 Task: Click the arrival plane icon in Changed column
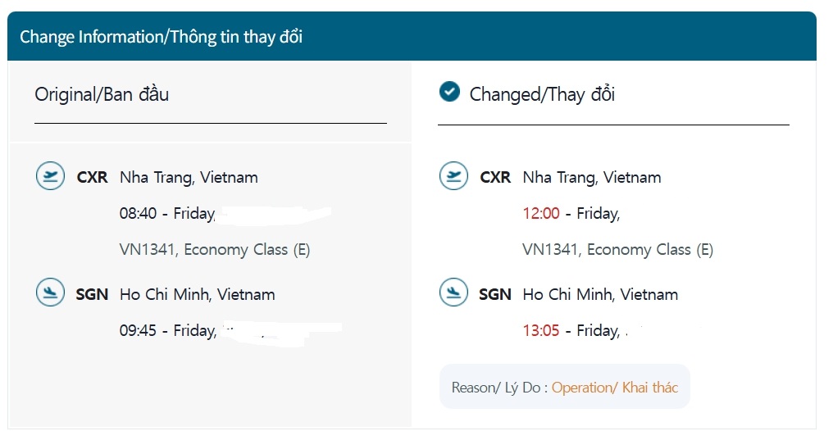click(453, 293)
